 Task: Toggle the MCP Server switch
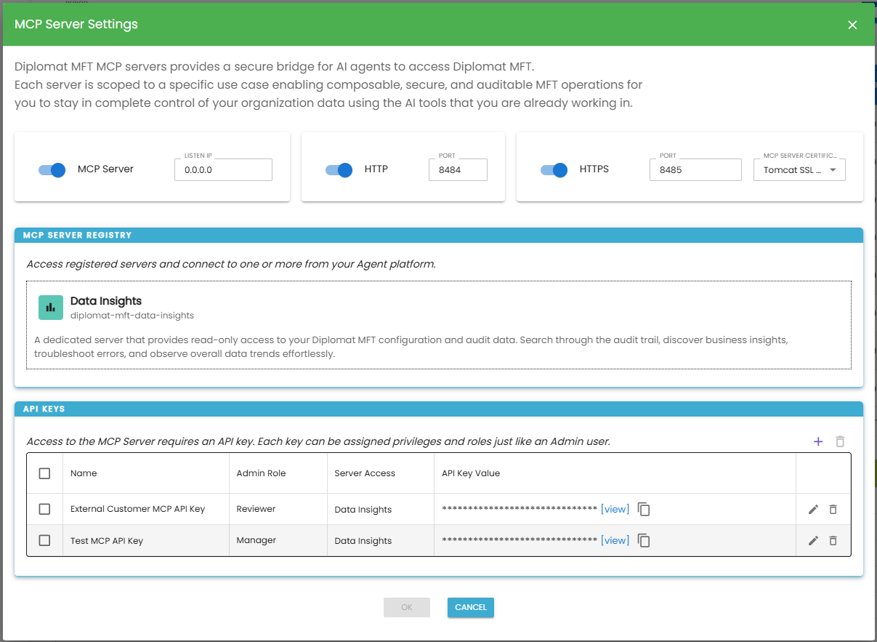[x=52, y=169]
